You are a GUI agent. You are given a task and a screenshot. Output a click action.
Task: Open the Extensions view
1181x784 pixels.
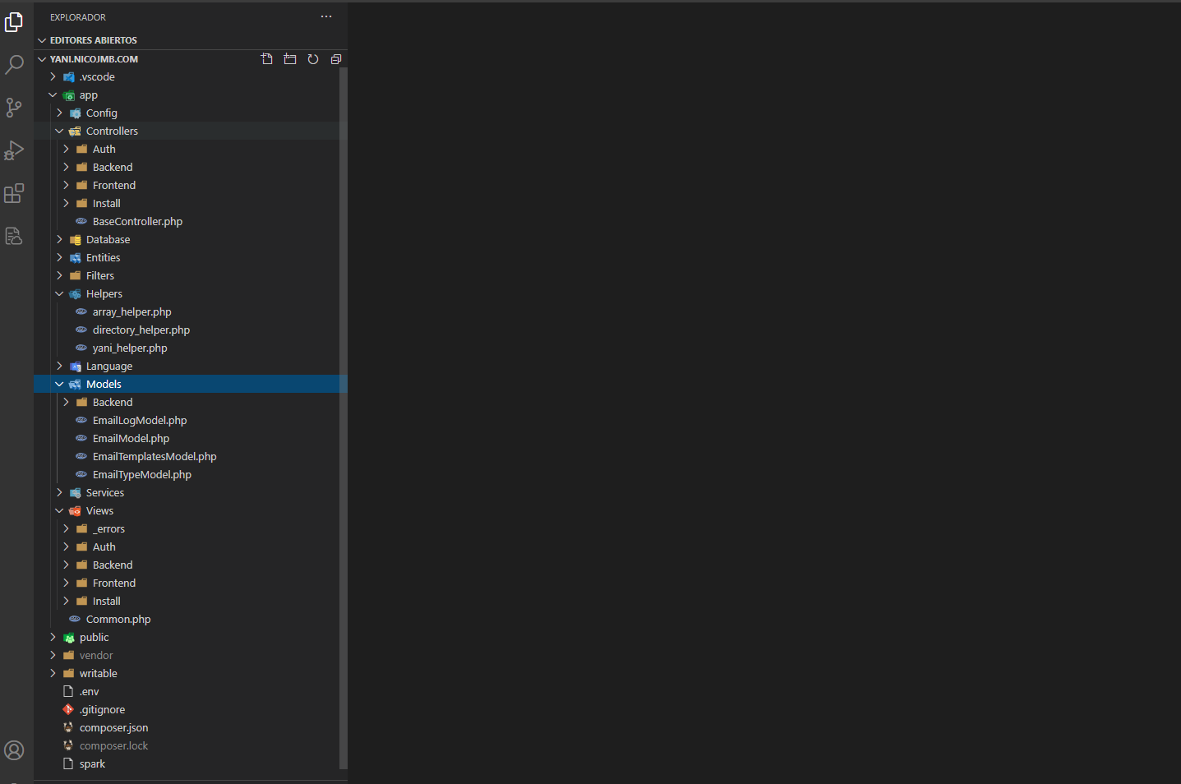click(14, 193)
